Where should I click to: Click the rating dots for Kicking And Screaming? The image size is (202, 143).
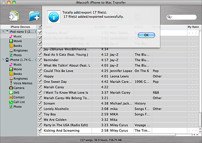[x=193, y=130]
